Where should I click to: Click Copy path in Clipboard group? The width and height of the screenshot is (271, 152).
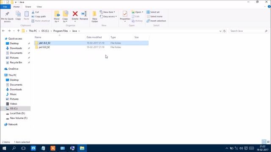coord(39,16)
